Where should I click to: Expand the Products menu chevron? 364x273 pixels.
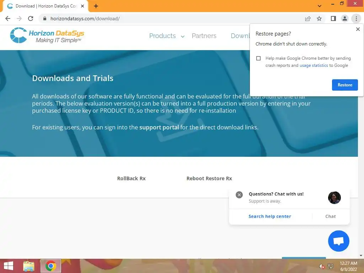click(183, 37)
